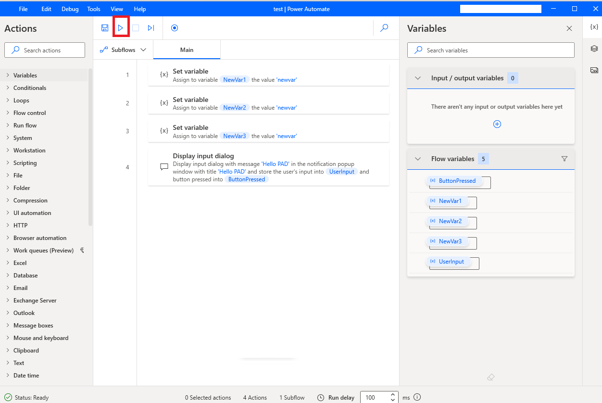Open the Debug menu

click(70, 9)
